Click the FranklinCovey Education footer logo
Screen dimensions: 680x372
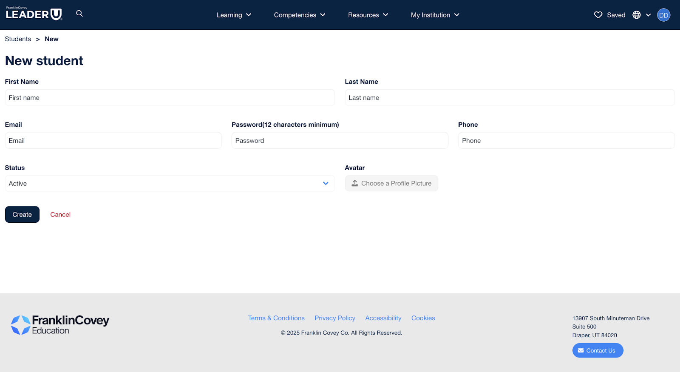click(60, 325)
